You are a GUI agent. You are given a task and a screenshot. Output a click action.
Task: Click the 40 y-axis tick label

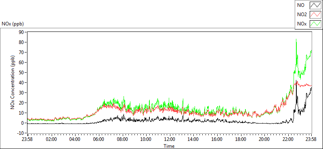(x=22, y=82)
